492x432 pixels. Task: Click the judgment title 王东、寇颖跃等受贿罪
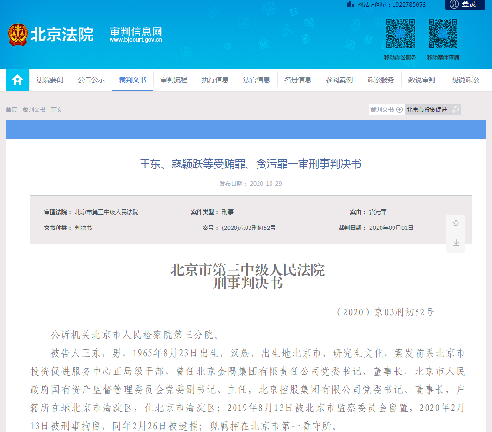[250, 164]
